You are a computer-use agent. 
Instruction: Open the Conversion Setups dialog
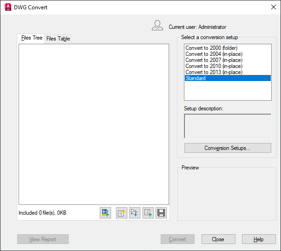pyautogui.click(x=228, y=148)
